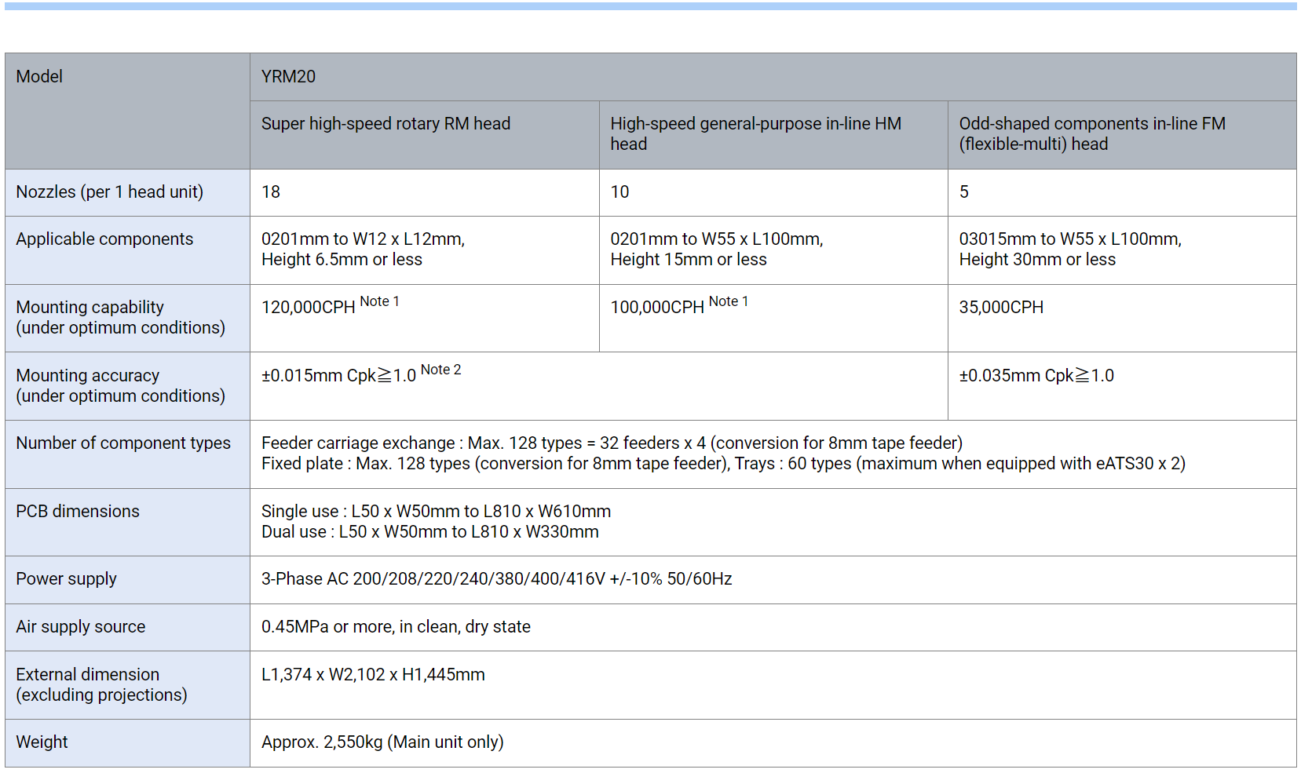Click the '35,000CPH' value
The image size is (1301, 773).
[1001, 308]
